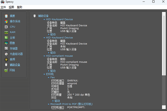Screen dimensions: 167x111
Task: Show the RAM section
Action: (x=13, y=32)
